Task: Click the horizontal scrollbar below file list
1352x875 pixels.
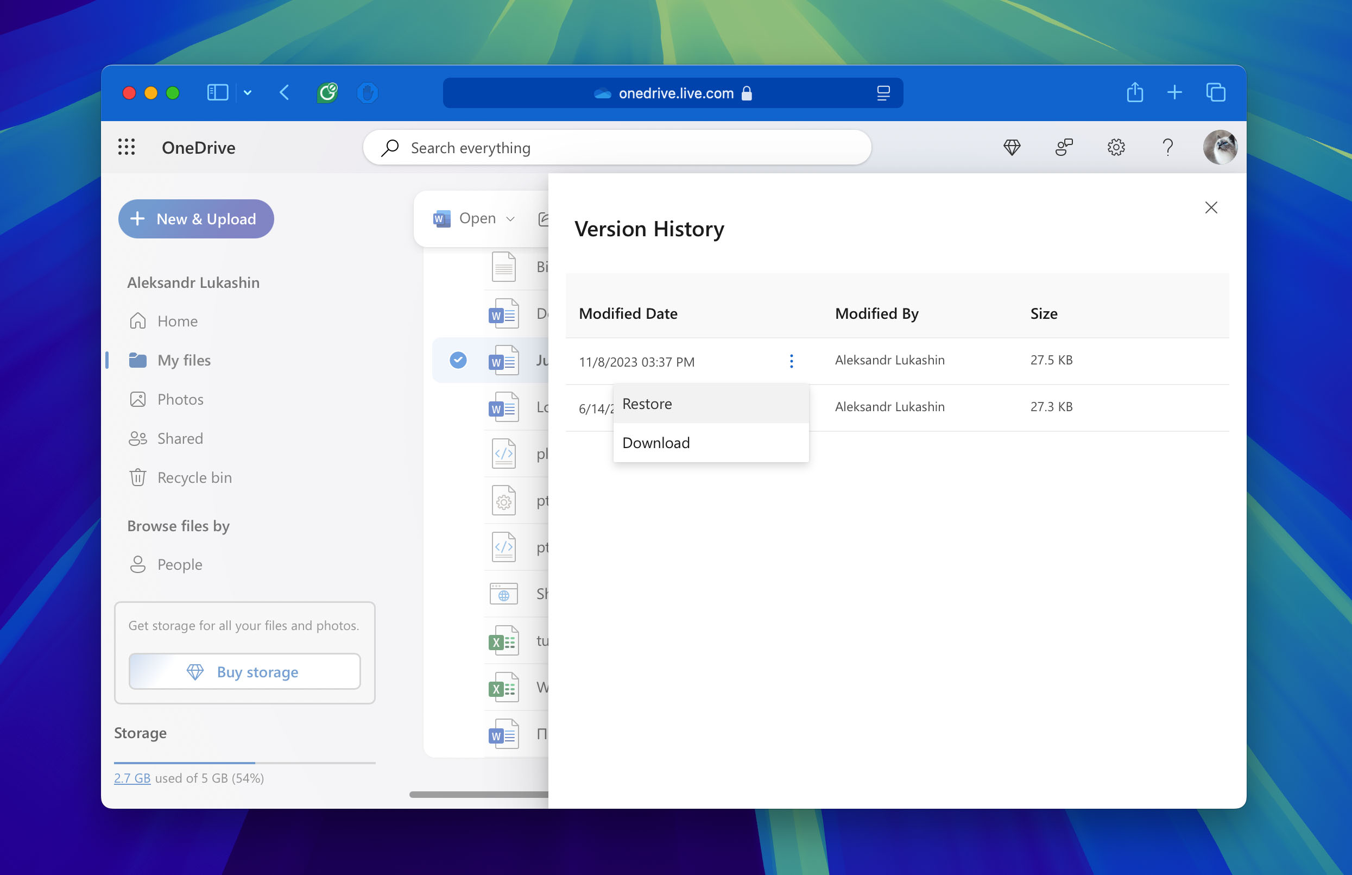Action: [478, 794]
